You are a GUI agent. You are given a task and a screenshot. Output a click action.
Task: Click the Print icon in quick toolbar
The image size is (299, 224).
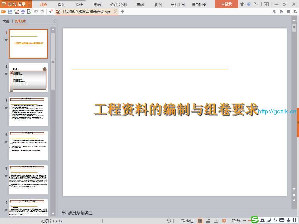point(23,12)
